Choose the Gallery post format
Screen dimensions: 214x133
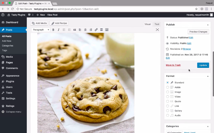click(168, 111)
